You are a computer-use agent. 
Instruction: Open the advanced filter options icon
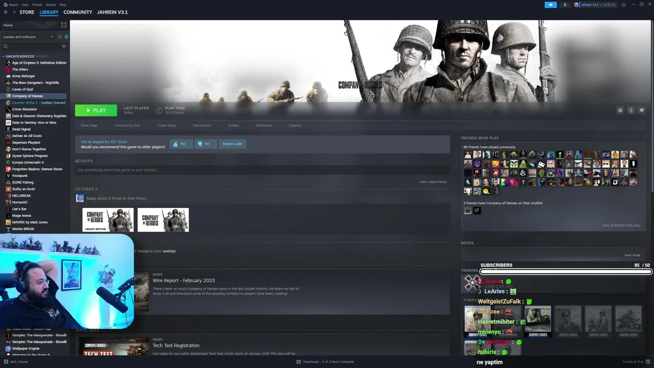point(64,47)
